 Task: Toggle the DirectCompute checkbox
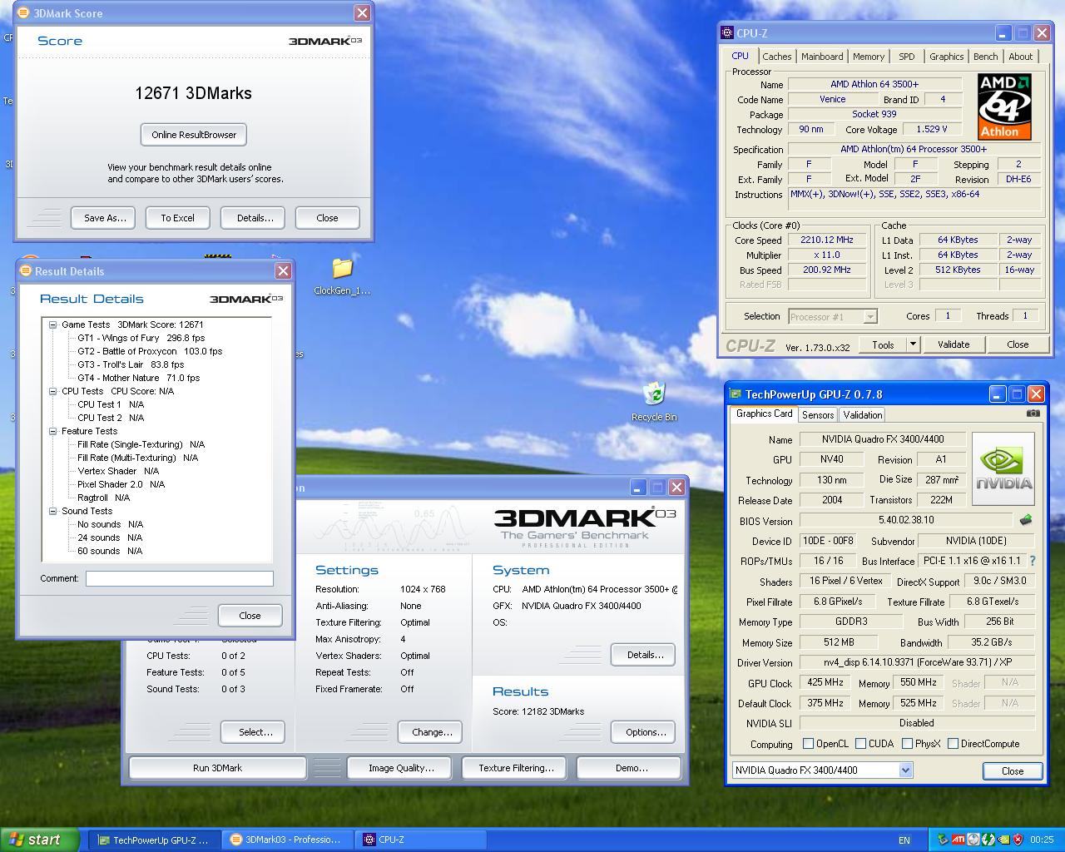click(954, 744)
